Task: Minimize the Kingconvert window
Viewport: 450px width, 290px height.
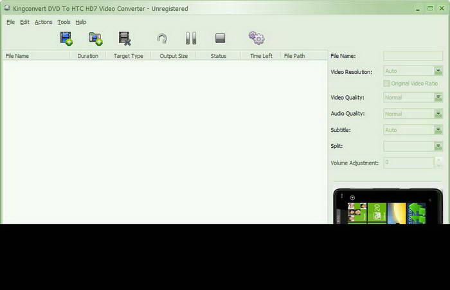Action: click(418, 8)
